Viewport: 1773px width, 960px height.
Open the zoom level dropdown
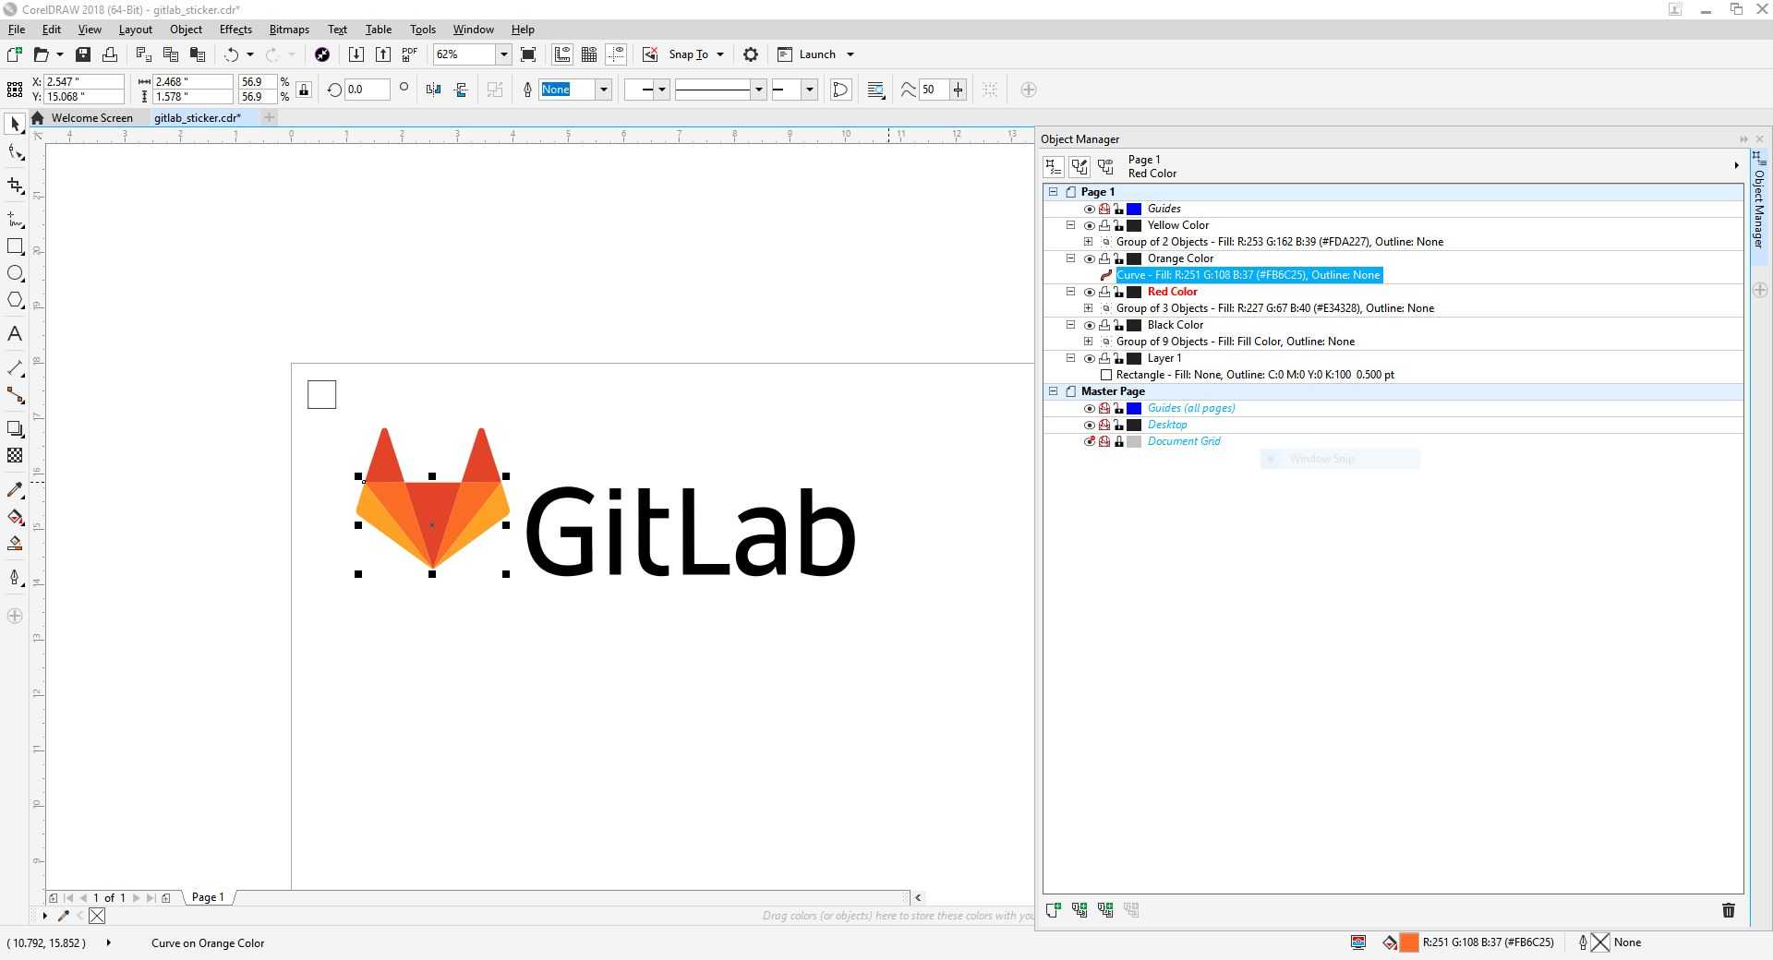[504, 54]
